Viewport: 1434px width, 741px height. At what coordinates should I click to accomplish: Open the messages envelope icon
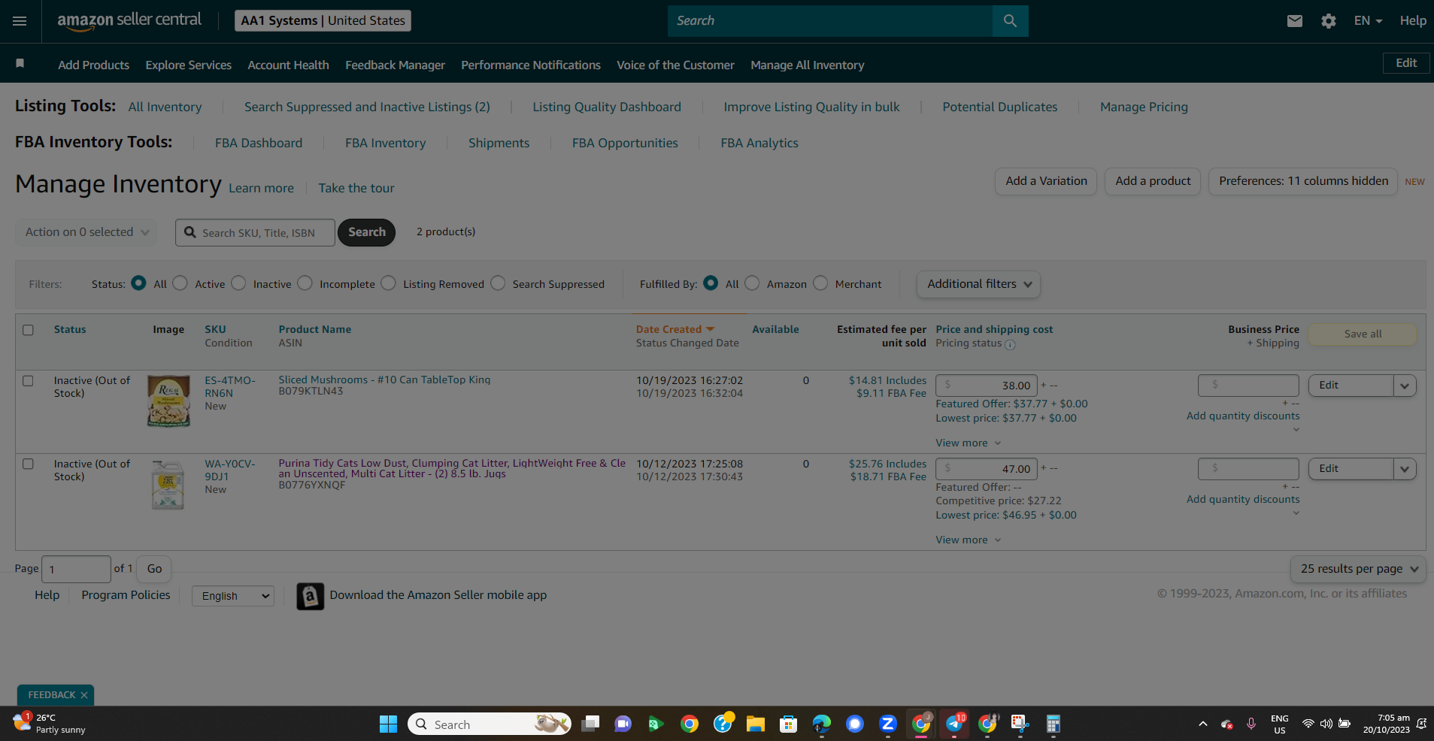[1294, 21]
